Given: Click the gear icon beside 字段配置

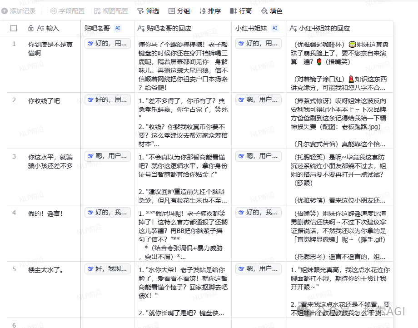Looking at the screenshot, I should (x=54, y=11).
